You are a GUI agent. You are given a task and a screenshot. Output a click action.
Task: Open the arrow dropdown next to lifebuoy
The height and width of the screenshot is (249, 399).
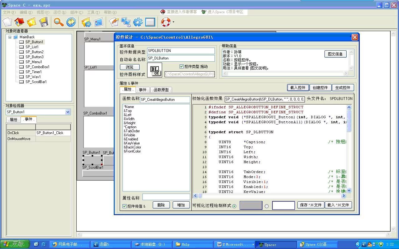(173, 22)
